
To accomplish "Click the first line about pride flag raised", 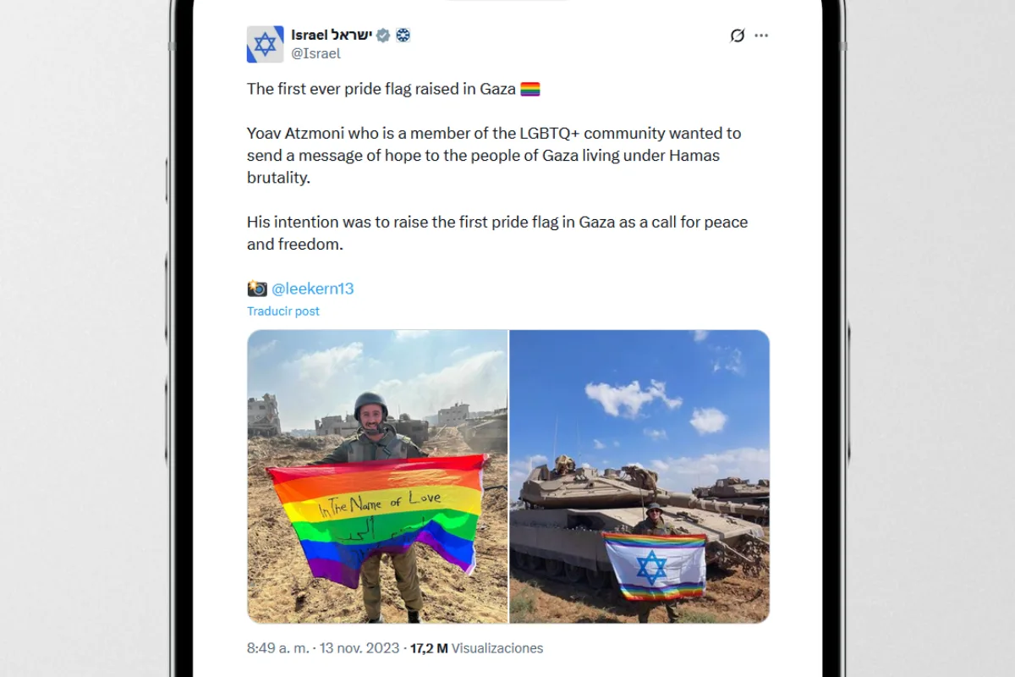I will click(381, 89).
